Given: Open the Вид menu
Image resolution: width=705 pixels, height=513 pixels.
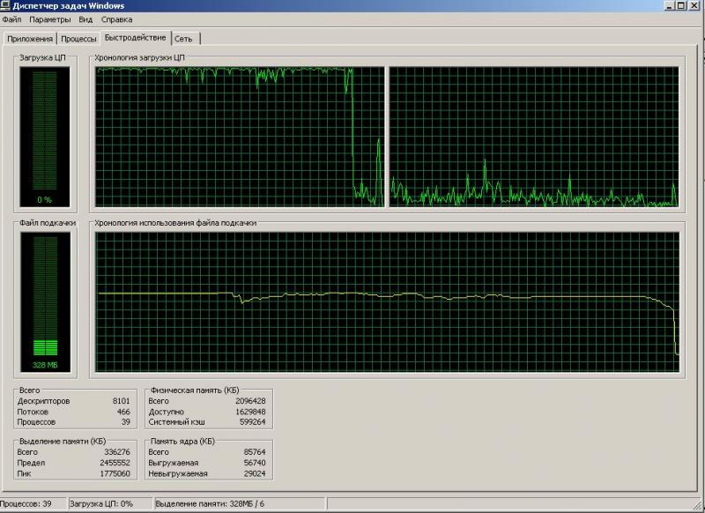Looking at the screenshot, I should point(85,19).
